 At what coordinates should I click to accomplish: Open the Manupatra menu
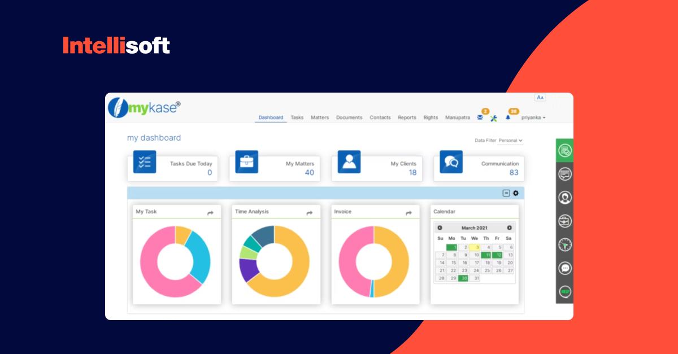pos(458,117)
